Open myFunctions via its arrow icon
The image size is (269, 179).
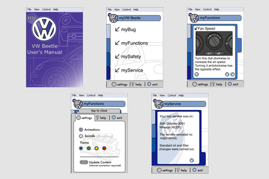[x=117, y=43]
